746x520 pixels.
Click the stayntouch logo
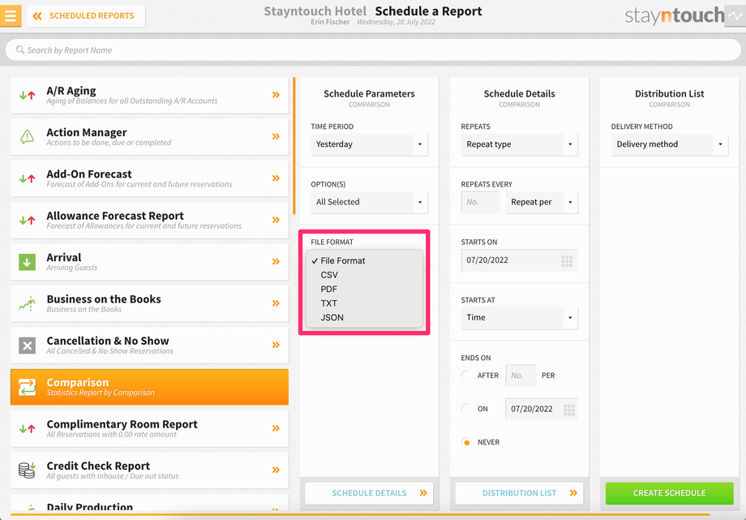click(x=675, y=15)
